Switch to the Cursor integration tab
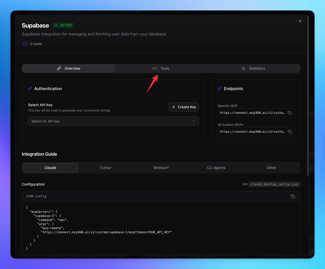 (105, 168)
